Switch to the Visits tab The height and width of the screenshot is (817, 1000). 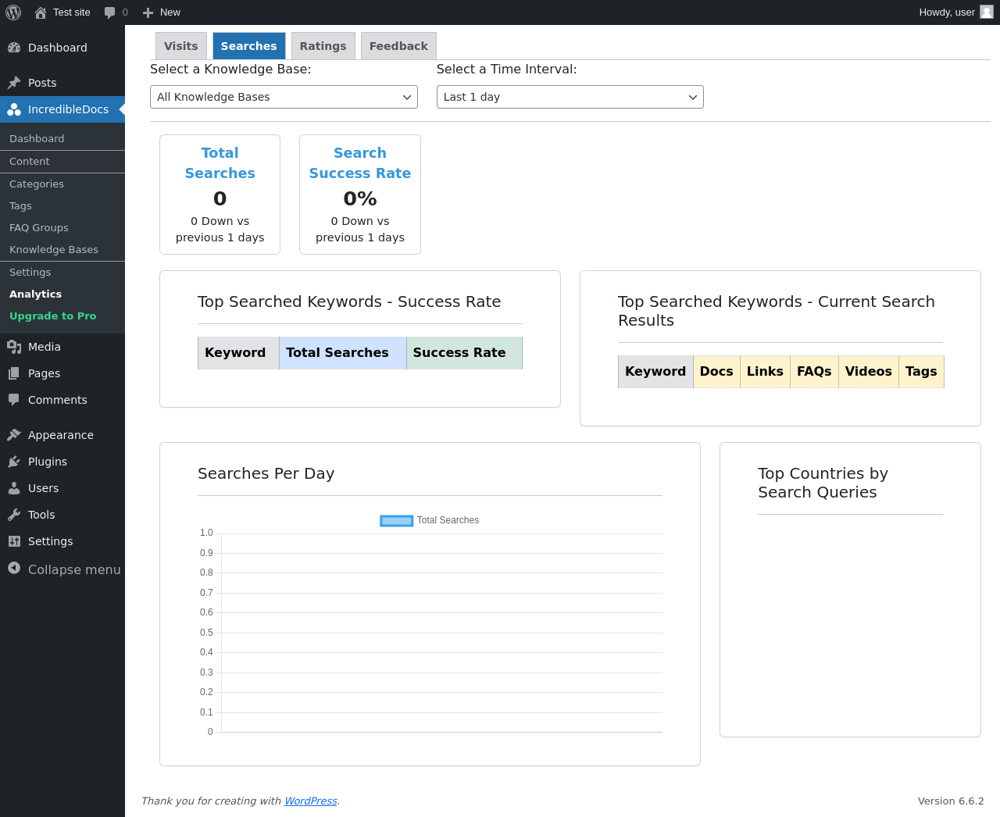pyautogui.click(x=181, y=46)
